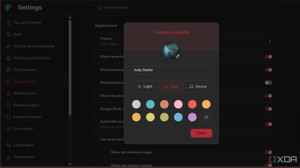Click the Done button
300x168 pixels.
click(201, 133)
